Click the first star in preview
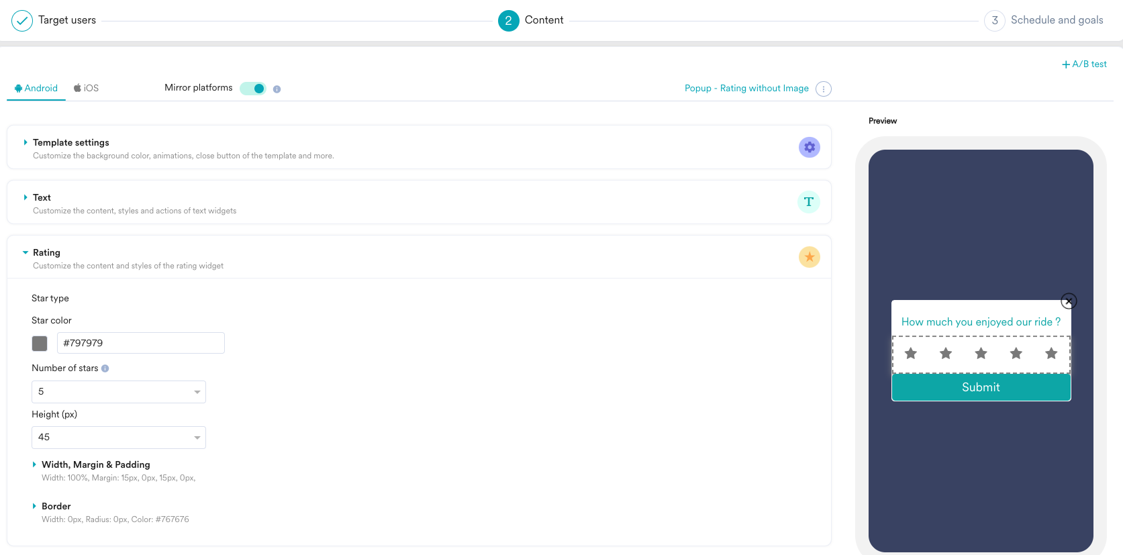 click(x=910, y=353)
